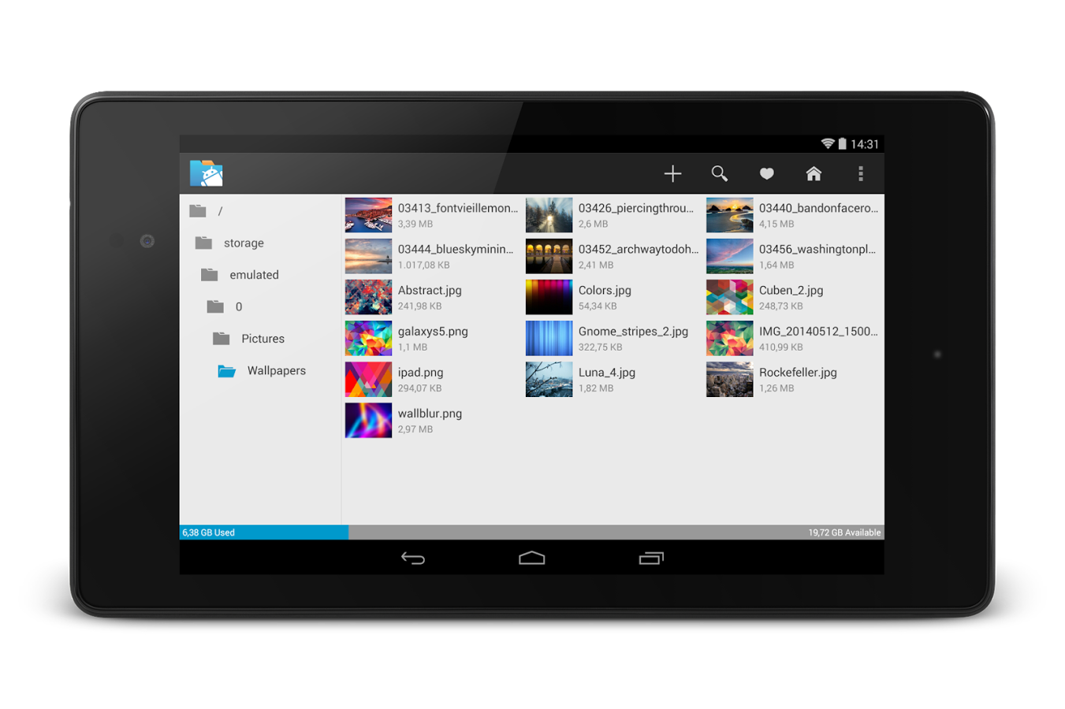The width and height of the screenshot is (1065, 709).
Task: Select the root "/" tree entry
Action: [221, 211]
